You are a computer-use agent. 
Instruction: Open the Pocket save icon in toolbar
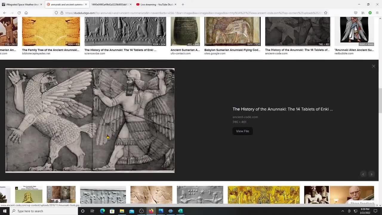click(x=356, y=13)
